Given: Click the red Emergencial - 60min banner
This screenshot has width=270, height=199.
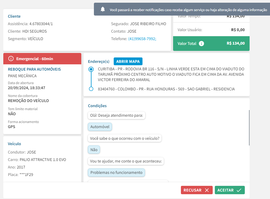Looking at the screenshot, I should click(x=42, y=59).
